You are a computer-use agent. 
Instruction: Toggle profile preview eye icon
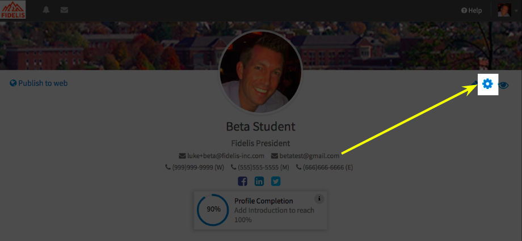click(x=503, y=85)
